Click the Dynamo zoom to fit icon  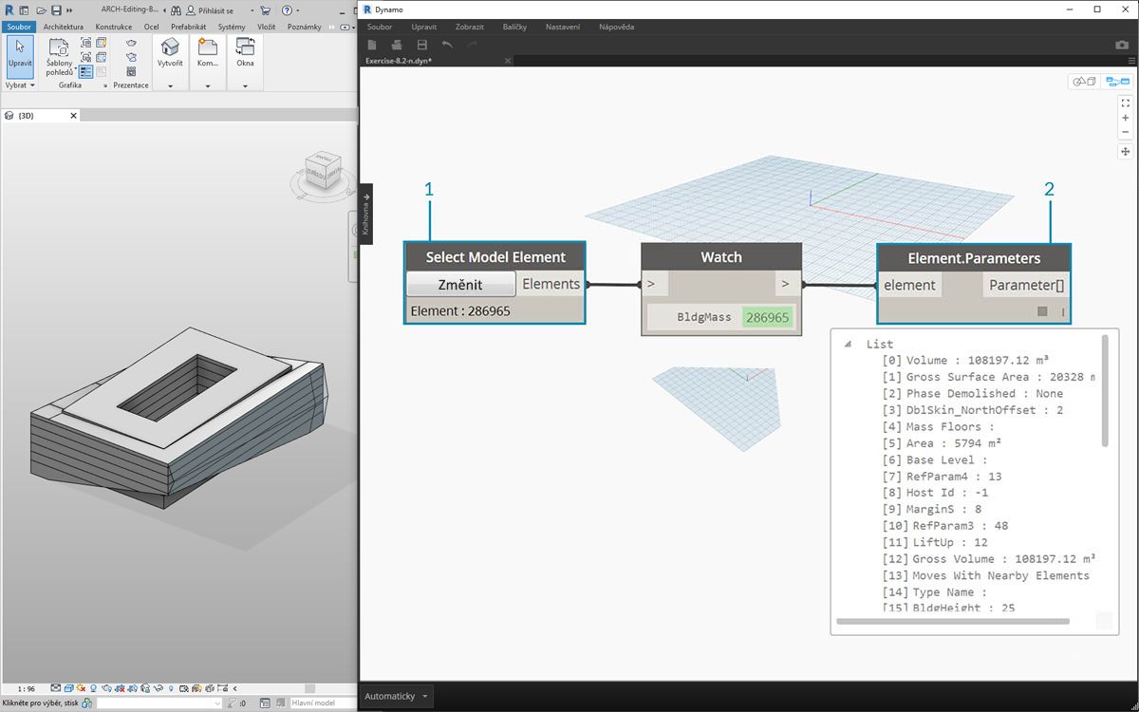(1126, 103)
